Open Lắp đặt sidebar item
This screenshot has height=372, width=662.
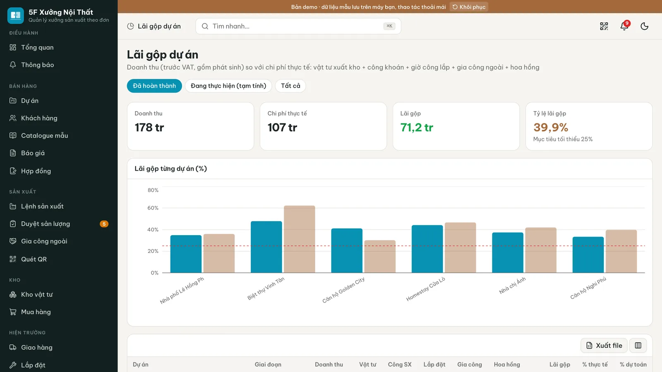coord(59,365)
